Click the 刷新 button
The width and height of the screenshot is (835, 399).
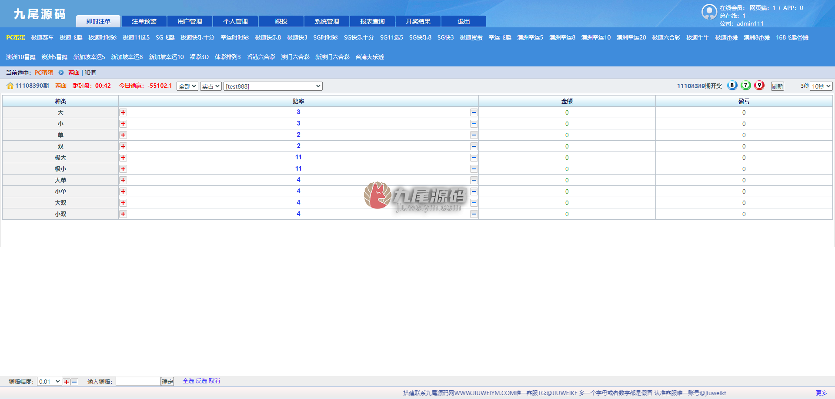tap(778, 86)
